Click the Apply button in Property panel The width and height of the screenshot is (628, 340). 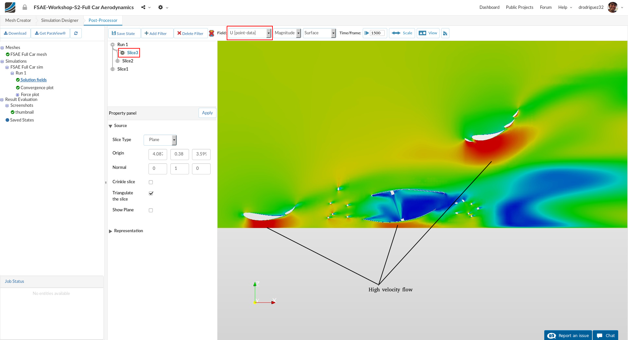coord(207,113)
